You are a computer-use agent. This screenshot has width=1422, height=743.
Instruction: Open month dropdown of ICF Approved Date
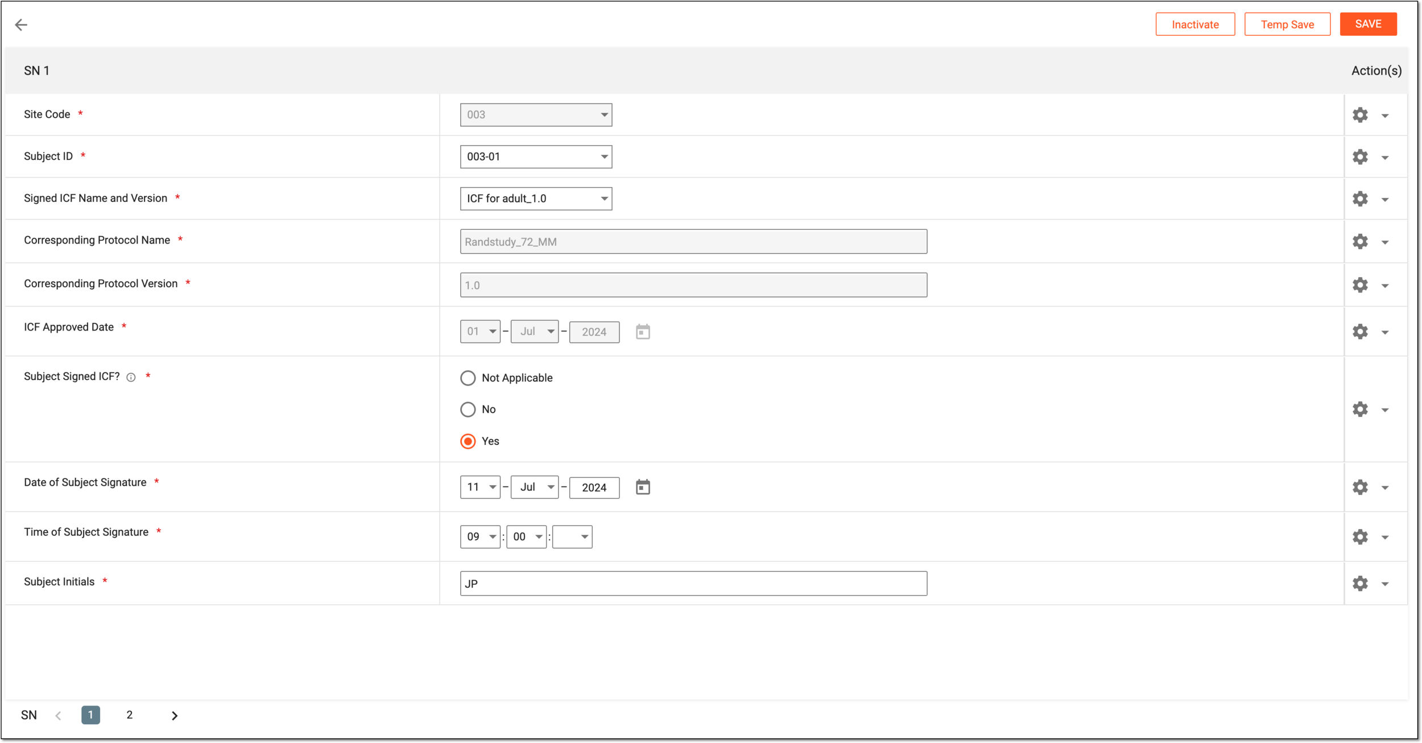(535, 332)
